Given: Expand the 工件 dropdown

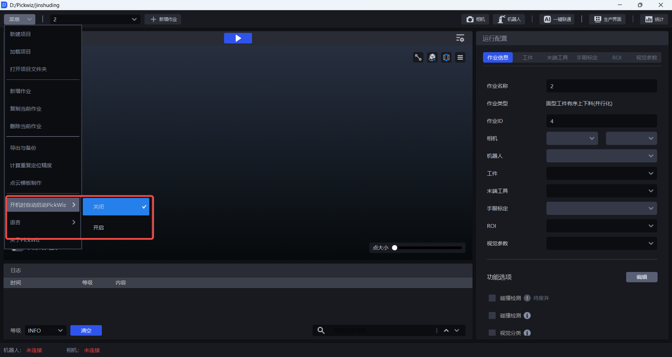Looking at the screenshot, I should (x=601, y=173).
